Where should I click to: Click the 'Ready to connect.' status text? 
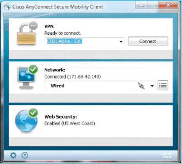[63, 33]
